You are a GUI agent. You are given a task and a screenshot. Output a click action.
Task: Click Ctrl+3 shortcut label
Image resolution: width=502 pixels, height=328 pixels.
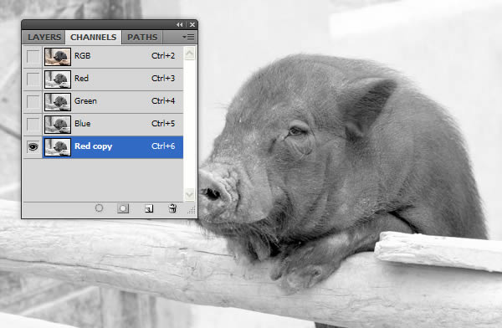coord(163,78)
